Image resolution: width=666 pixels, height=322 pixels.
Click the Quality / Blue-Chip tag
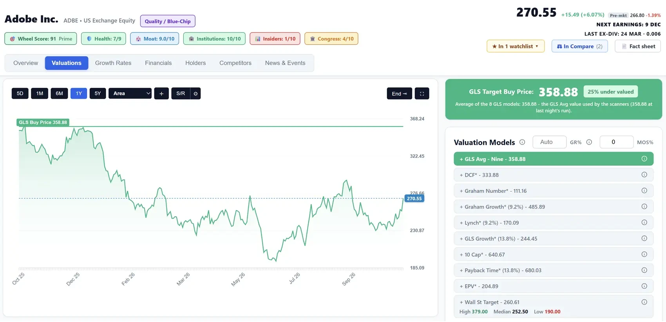(x=168, y=21)
